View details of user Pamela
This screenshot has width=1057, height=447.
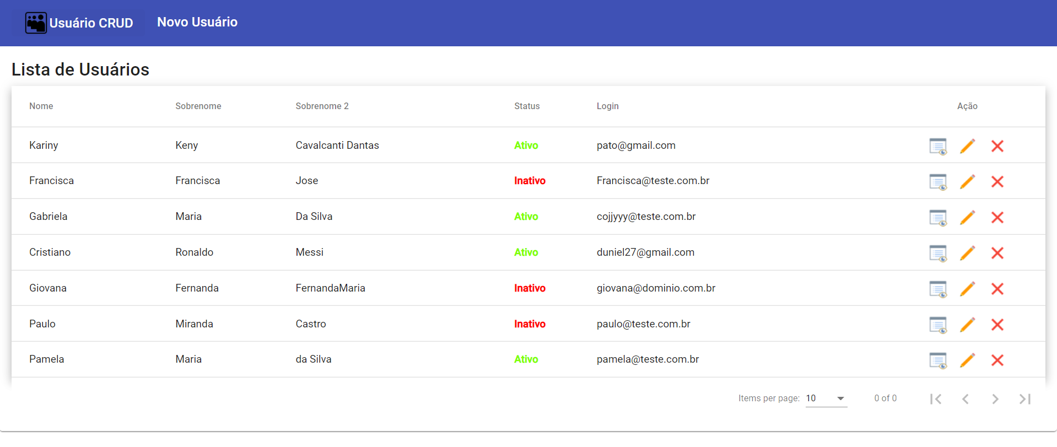pos(938,360)
